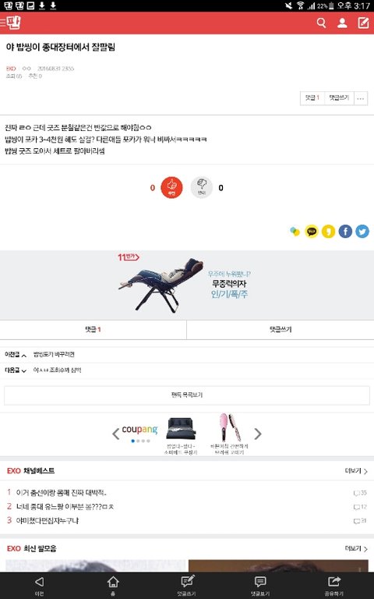Screen dimensions: 374x599
Task: Share via the yellow KakaoTalk icon
Action: [312, 231]
